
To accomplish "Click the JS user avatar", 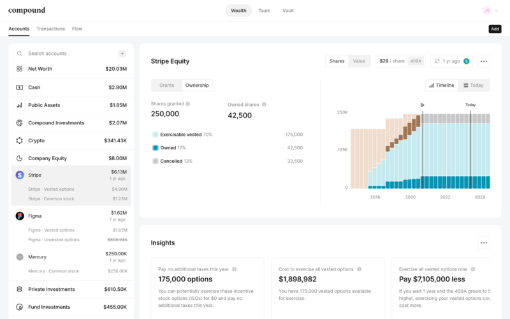I will 487,10.
